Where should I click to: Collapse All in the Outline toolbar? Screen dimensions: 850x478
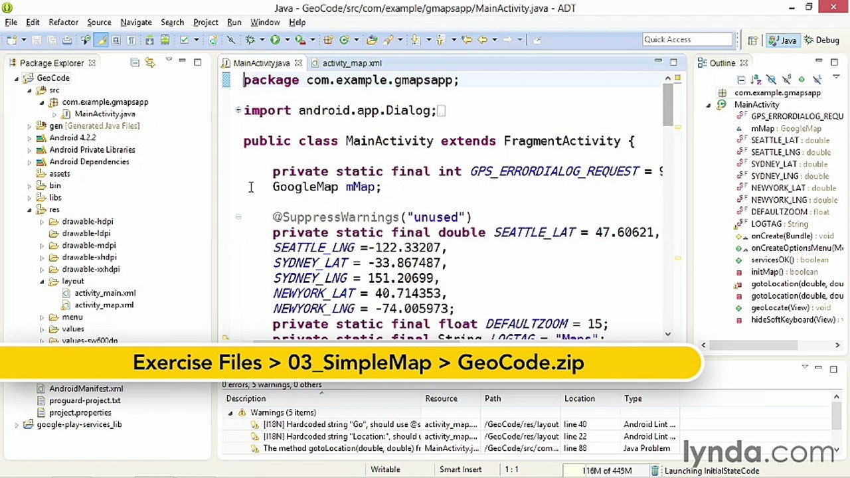point(741,80)
